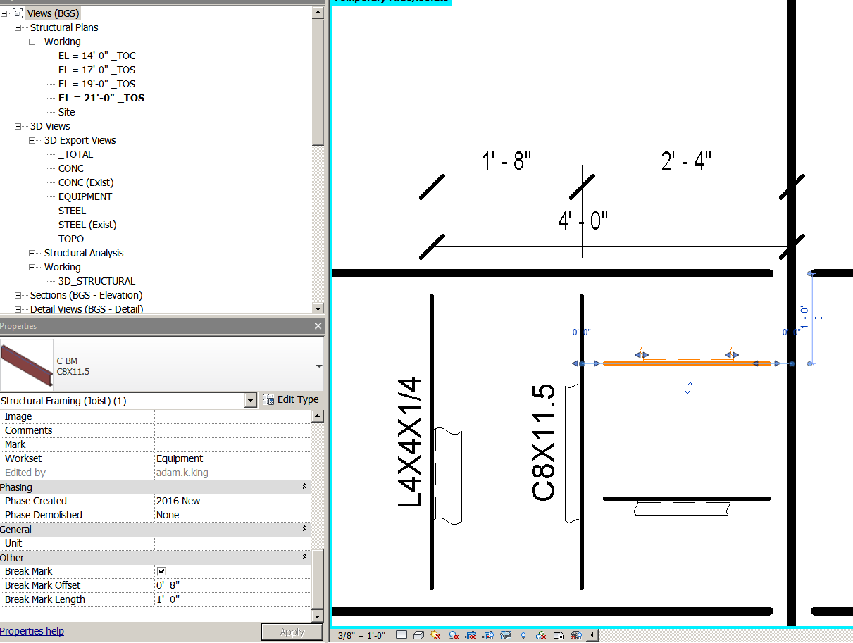Open the Visual Style control
The height and width of the screenshot is (643, 853).
420,635
